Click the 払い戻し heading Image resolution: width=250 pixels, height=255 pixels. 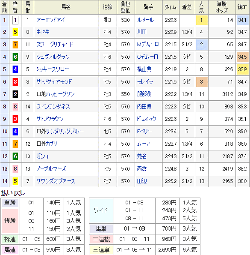click(x=13, y=193)
